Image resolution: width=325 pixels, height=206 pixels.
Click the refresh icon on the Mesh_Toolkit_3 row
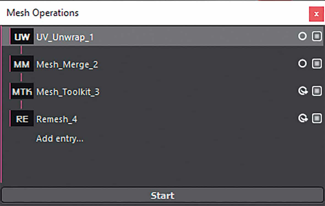point(303,91)
